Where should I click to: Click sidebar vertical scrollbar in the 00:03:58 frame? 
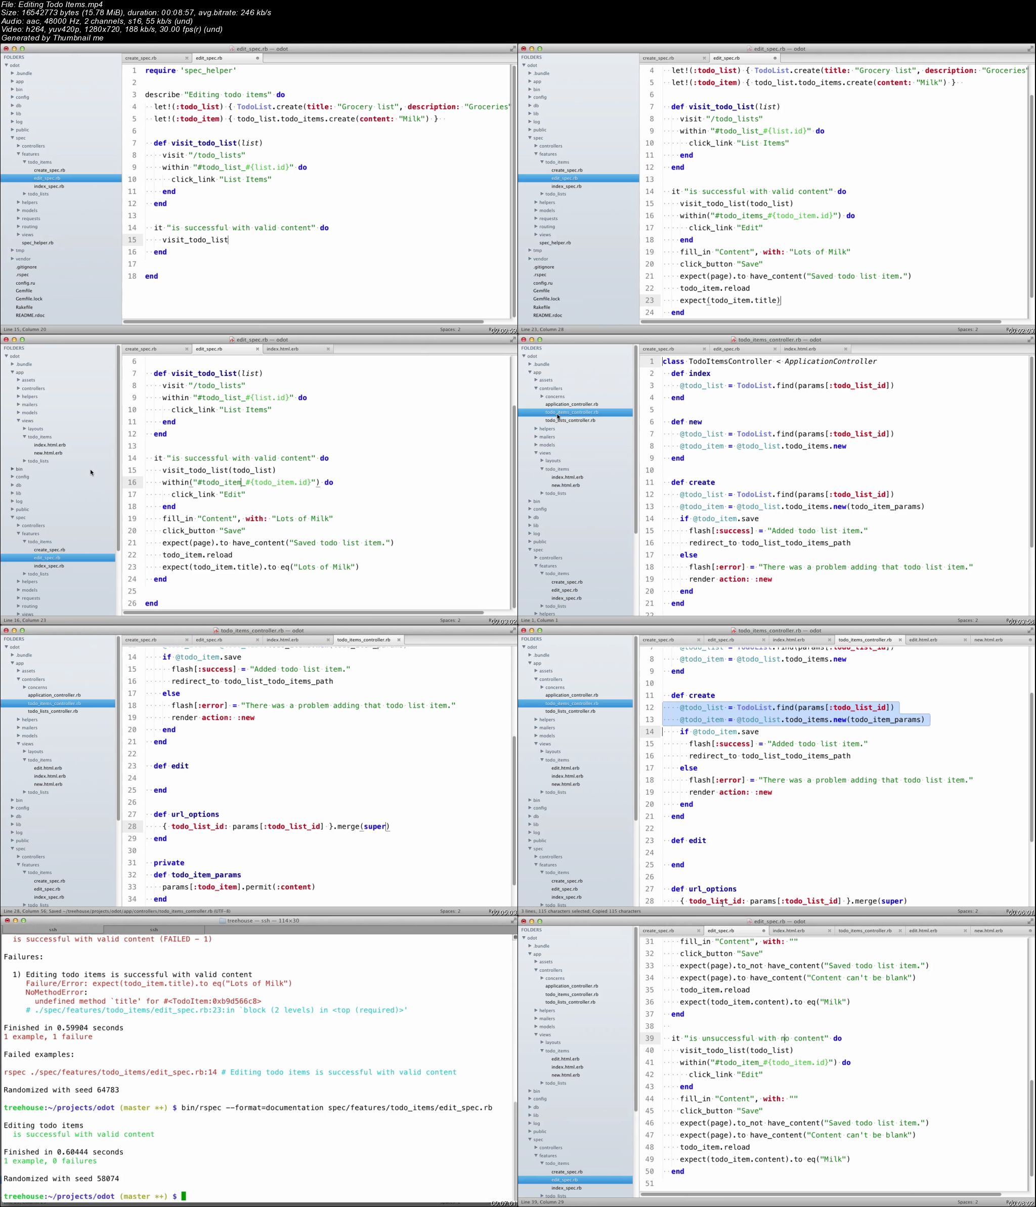tap(636, 440)
